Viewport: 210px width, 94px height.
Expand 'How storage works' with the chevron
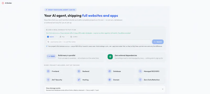[x=163, y=89]
